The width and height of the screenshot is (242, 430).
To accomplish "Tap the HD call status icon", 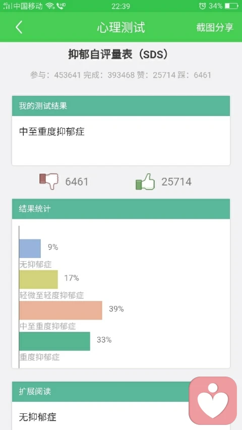I will tap(60, 6).
